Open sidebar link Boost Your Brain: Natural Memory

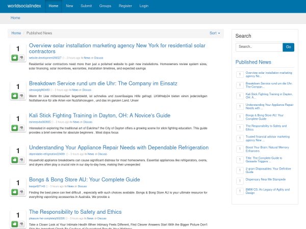tap(267, 149)
